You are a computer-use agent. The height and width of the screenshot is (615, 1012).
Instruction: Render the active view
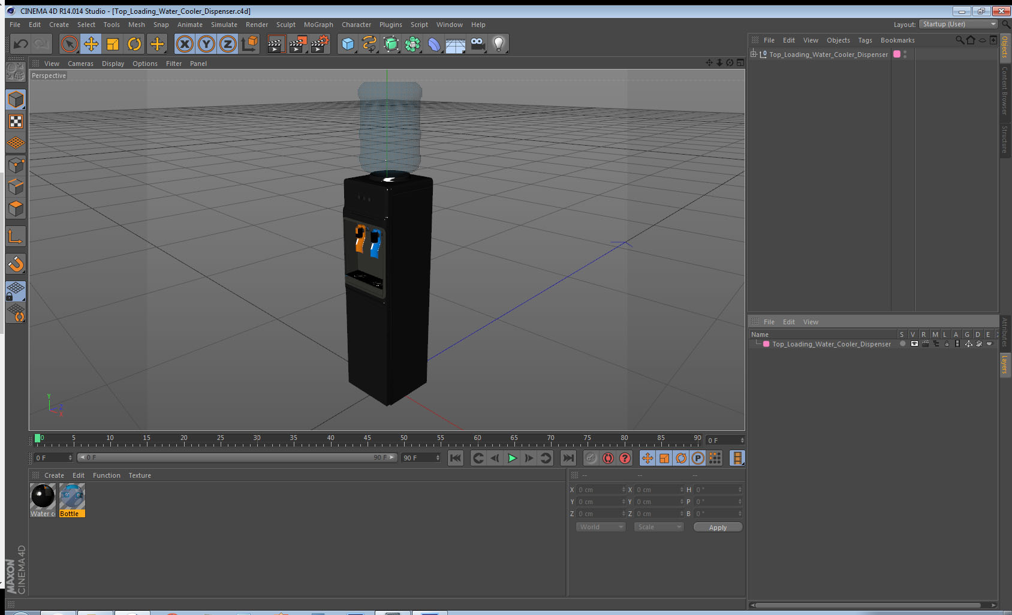coord(276,44)
